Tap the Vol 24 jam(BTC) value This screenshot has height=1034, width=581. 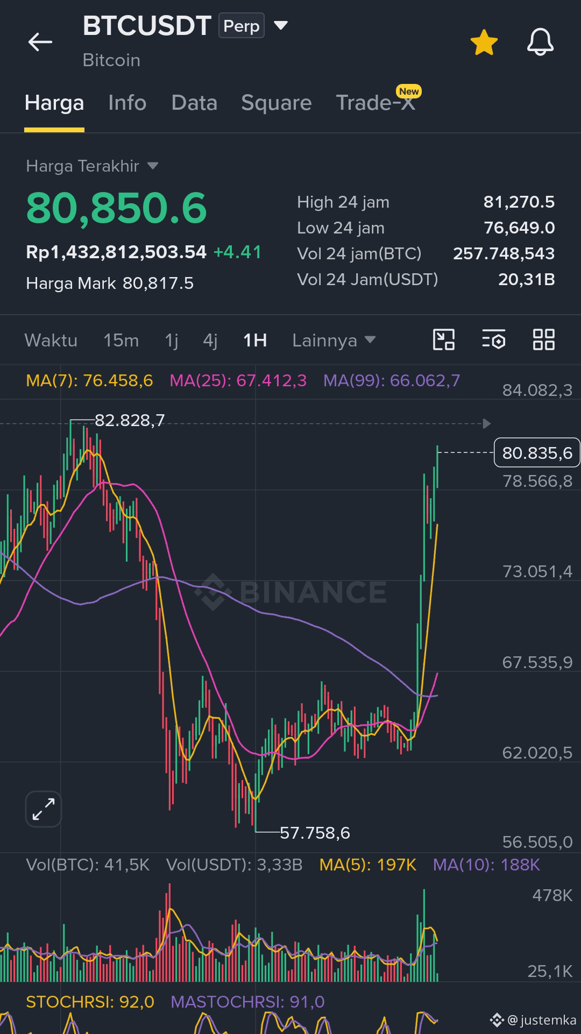(504, 254)
